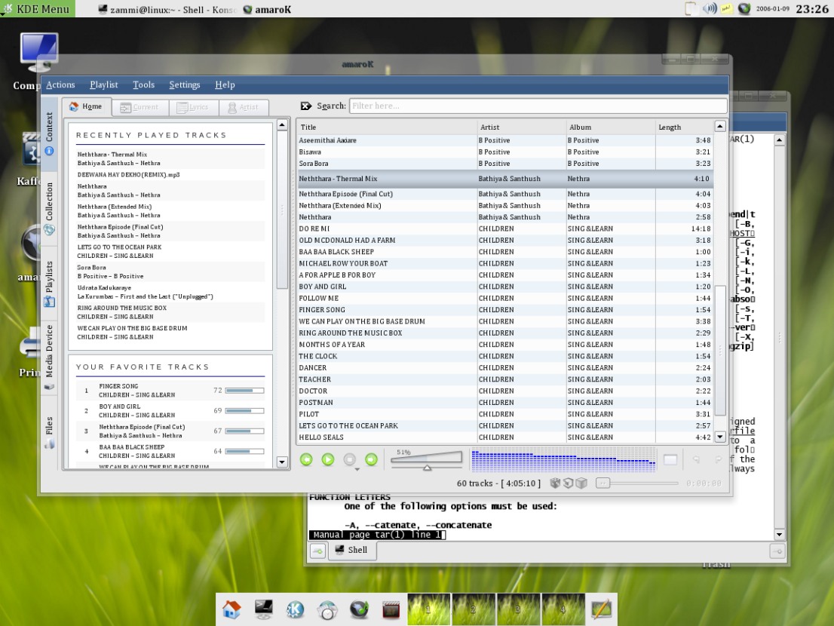
Task: Click Udrata Kadukaraye in recently played
Action: [x=104, y=288]
